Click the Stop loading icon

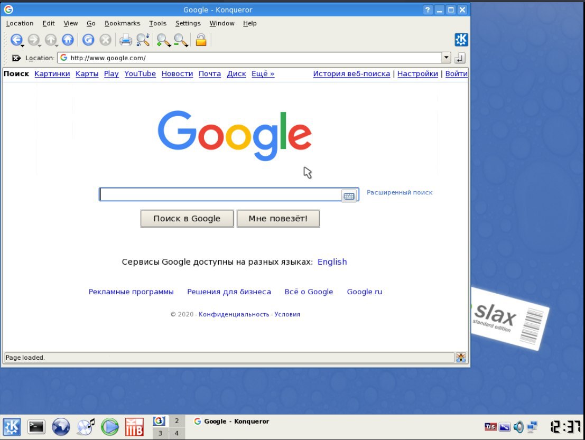click(106, 39)
